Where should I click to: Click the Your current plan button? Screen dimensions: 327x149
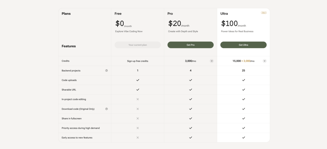[138, 45]
